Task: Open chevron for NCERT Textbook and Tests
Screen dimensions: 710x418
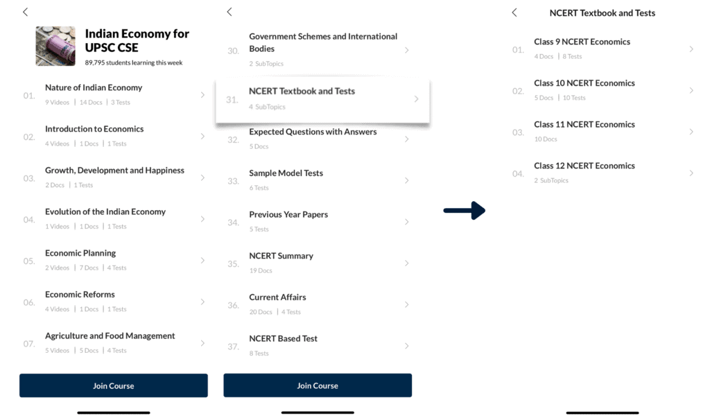Action: [416, 98]
